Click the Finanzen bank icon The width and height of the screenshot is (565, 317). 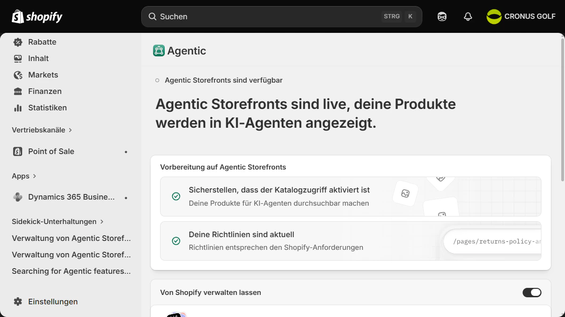[18, 92]
